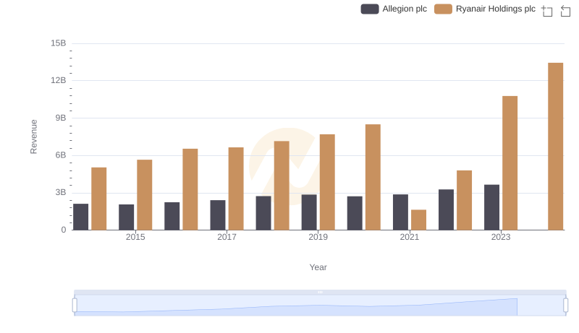
Task: Click the zoom reset icon
Action: point(565,11)
